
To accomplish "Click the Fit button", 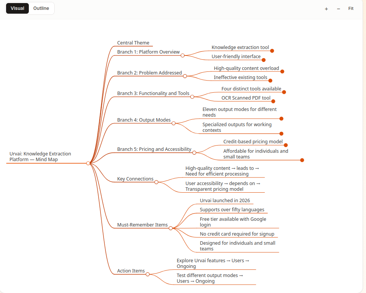I will coord(351,9).
